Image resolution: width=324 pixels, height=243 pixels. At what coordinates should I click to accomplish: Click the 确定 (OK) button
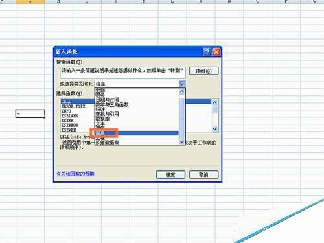tap(170, 174)
